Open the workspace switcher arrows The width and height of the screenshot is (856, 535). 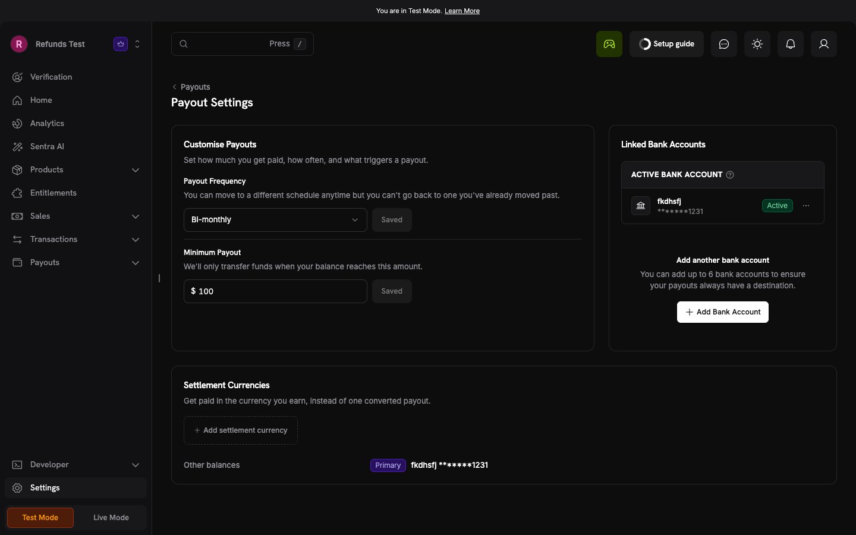137,44
